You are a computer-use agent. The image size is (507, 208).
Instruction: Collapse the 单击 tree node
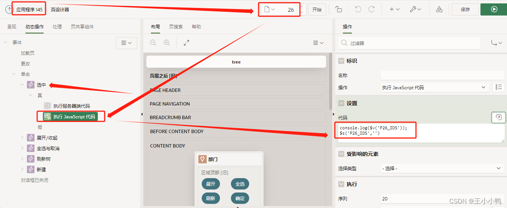click(x=14, y=74)
